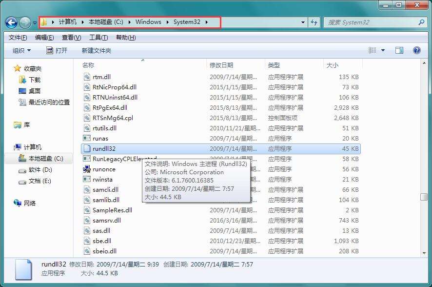Open Help via the blue question mark icon

416,50
